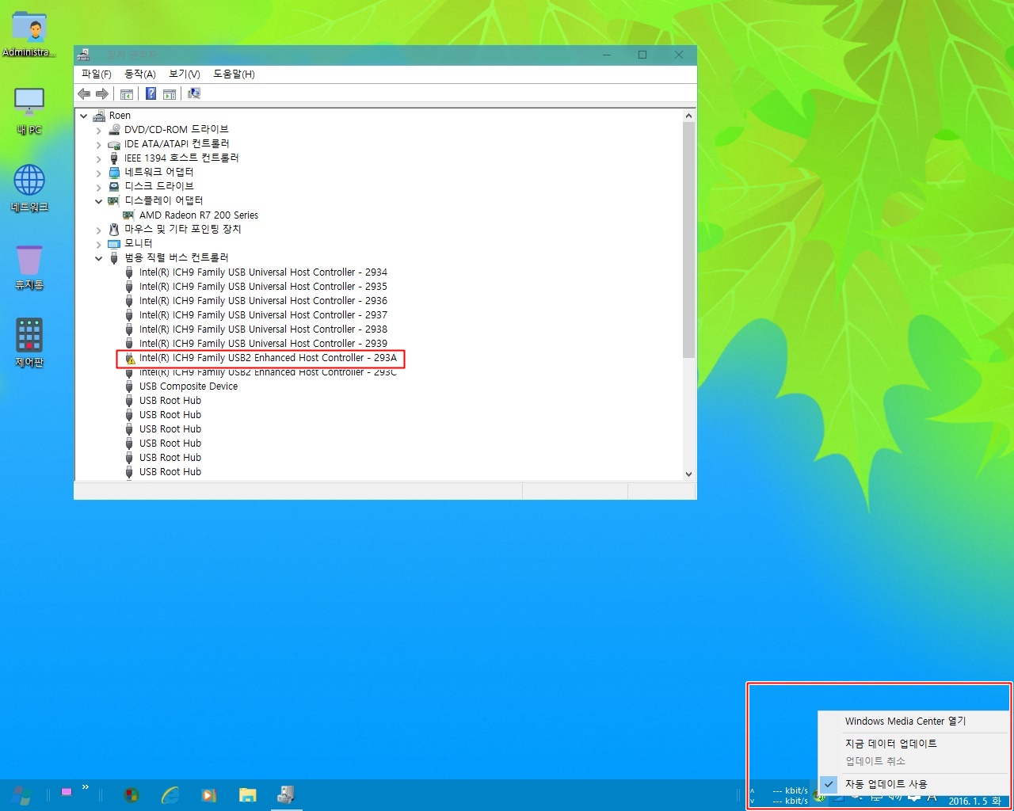1014x811 pixels.
Task: Select the USB Universal Host Controller - 2939
Action: (x=263, y=344)
